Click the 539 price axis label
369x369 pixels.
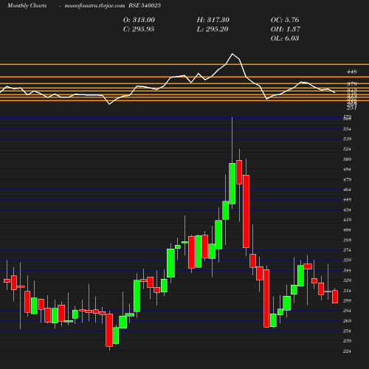347,139
